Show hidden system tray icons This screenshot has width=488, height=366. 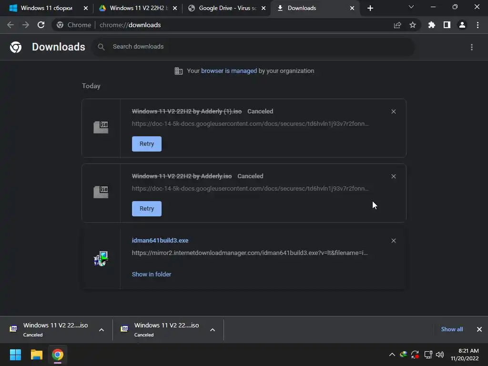pyautogui.click(x=392, y=355)
